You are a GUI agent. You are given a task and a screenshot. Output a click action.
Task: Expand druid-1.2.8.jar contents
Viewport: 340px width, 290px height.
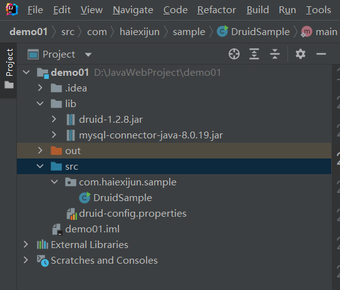[x=54, y=119]
